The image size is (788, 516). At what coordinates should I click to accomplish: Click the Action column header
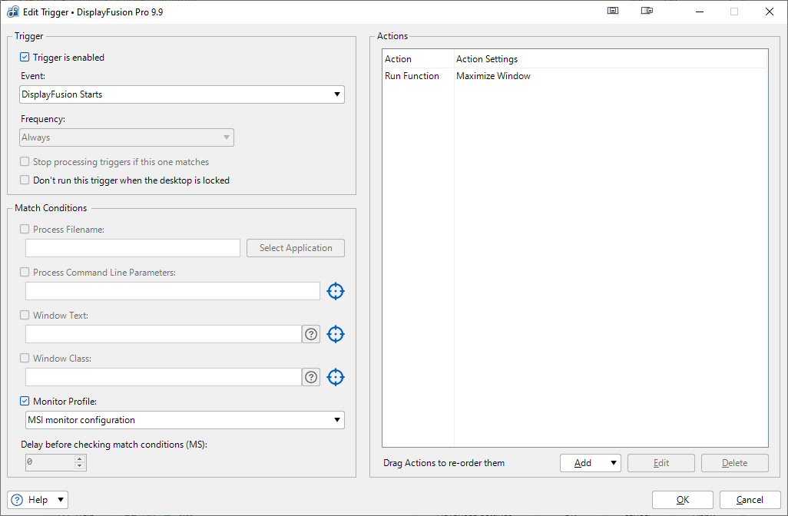coord(399,59)
